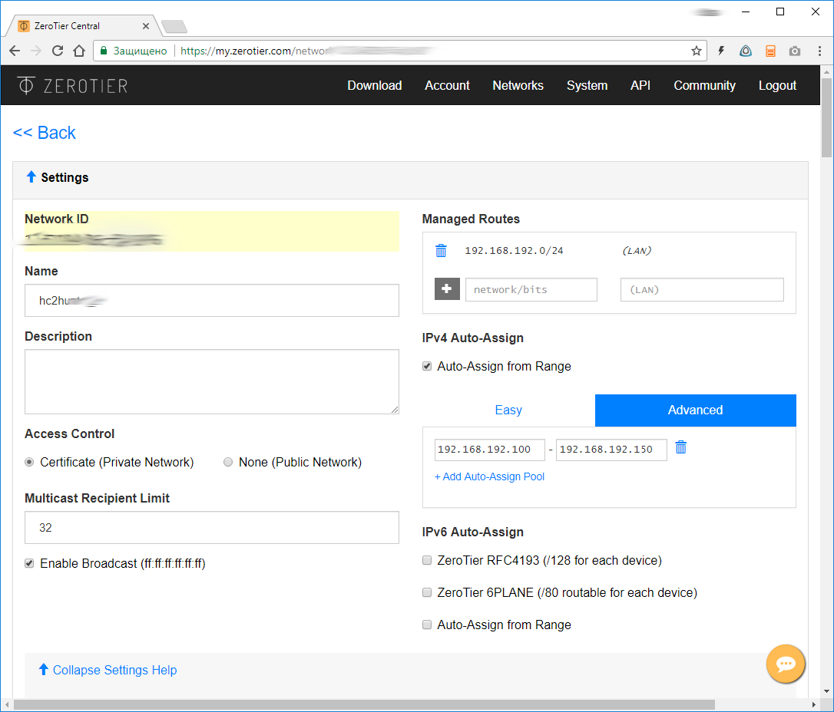
Task: Click the lightning bolt extension icon
Action: pos(720,50)
